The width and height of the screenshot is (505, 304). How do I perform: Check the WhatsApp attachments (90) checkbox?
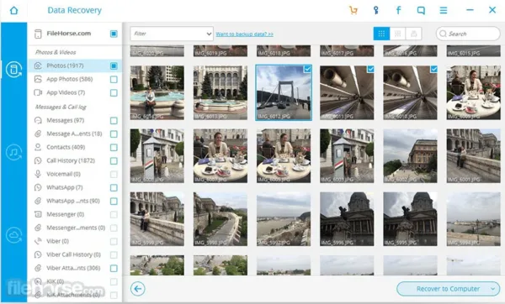pos(114,202)
